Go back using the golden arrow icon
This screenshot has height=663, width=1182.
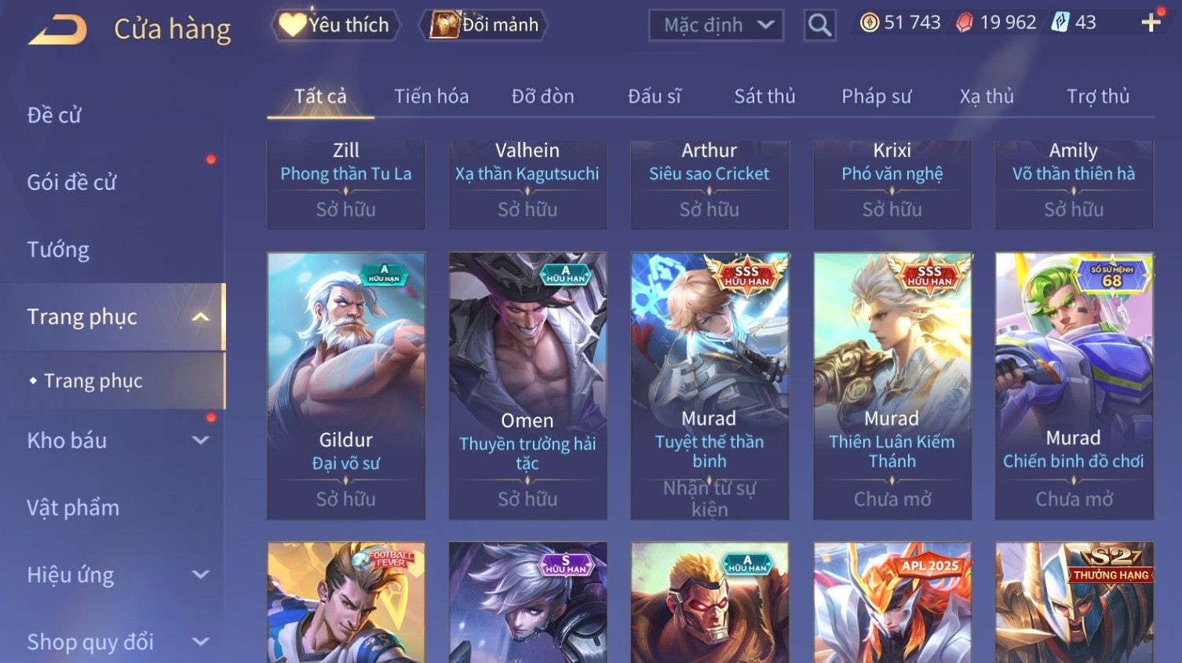58,30
